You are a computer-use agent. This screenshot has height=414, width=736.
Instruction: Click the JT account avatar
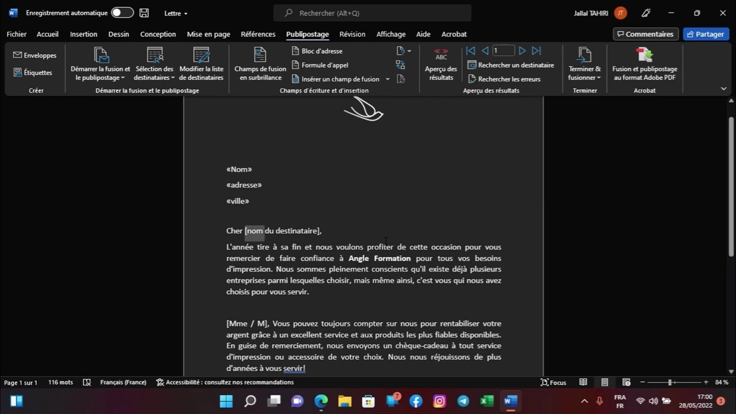point(620,13)
